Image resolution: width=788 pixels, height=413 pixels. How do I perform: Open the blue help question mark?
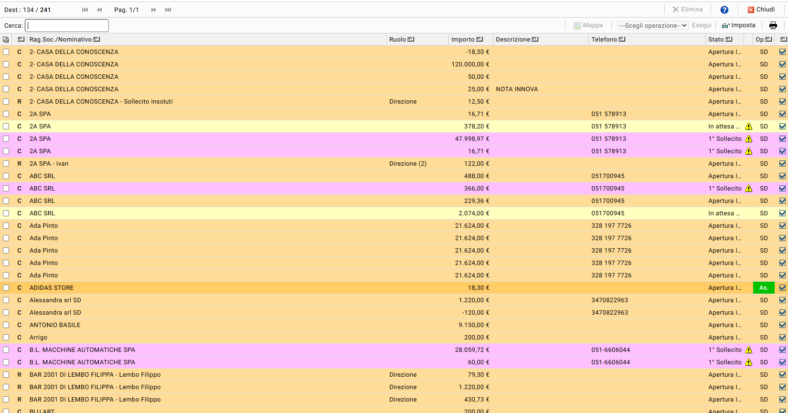tap(724, 10)
